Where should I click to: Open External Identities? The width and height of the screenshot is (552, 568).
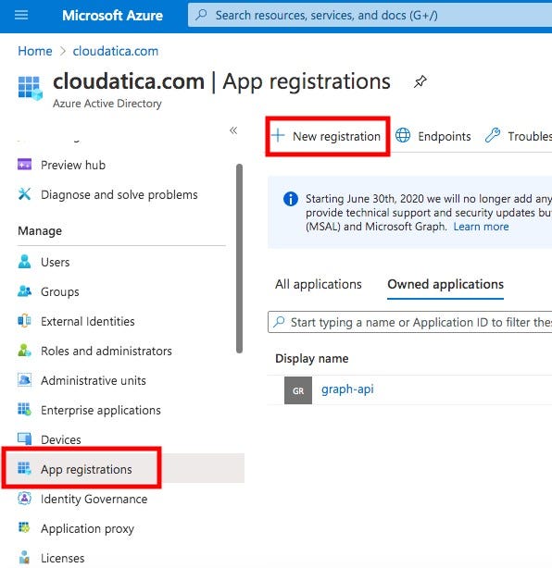click(87, 322)
